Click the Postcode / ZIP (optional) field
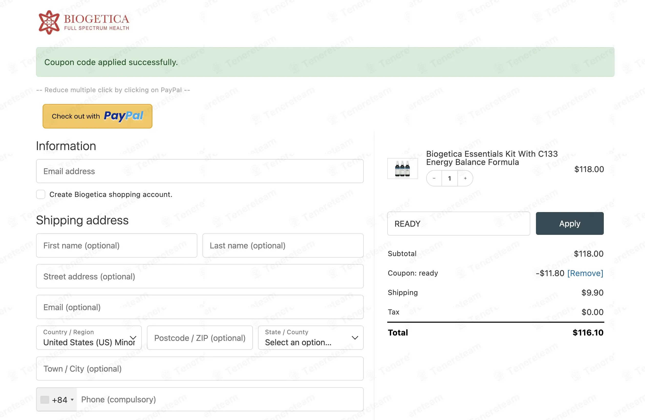The height and width of the screenshot is (420, 645). [200, 338]
